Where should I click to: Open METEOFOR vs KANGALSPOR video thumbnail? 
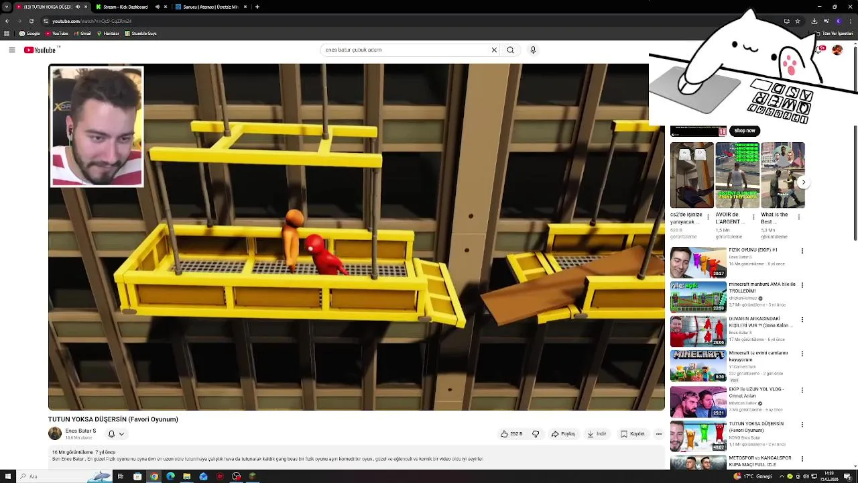pyautogui.click(x=698, y=462)
